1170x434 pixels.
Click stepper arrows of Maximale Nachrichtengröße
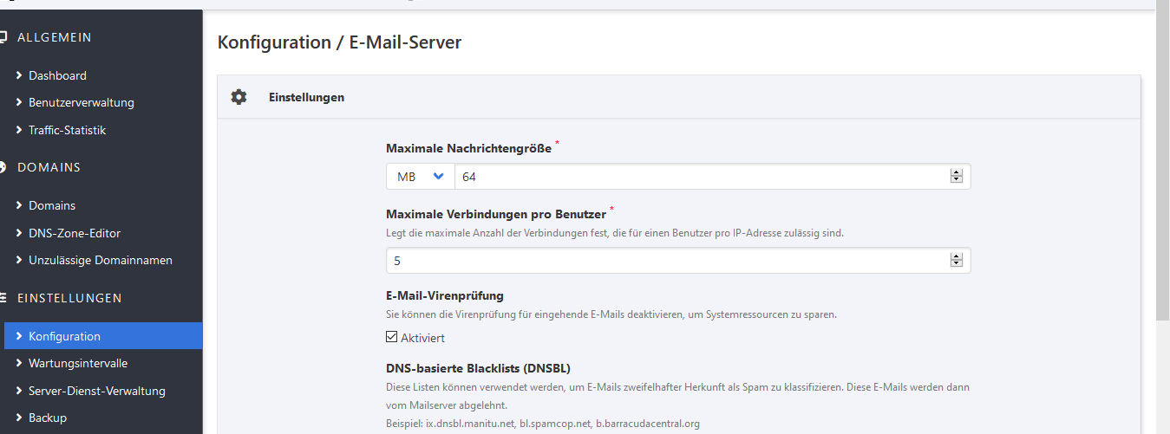[x=957, y=177]
